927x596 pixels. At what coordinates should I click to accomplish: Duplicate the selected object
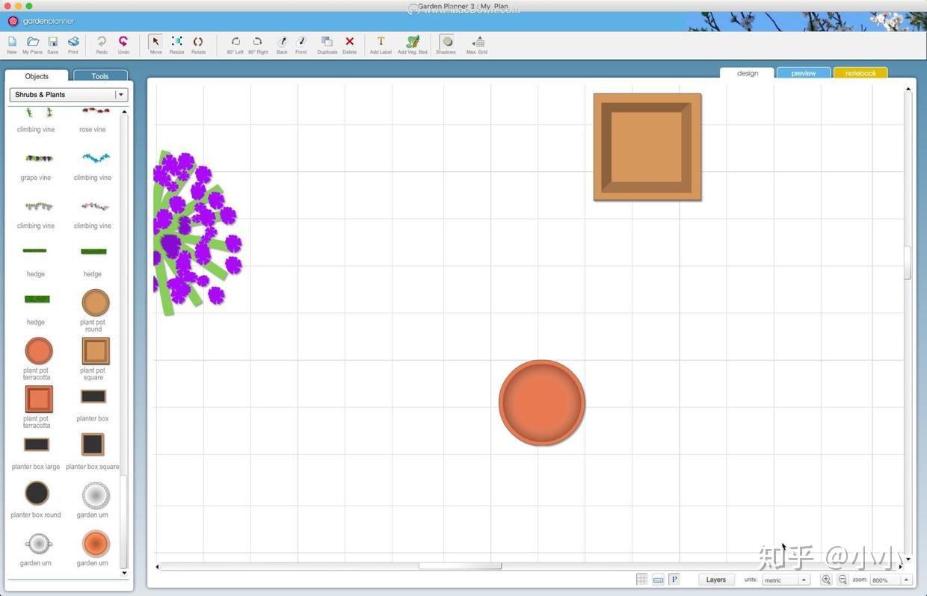(x=327, y=43)
